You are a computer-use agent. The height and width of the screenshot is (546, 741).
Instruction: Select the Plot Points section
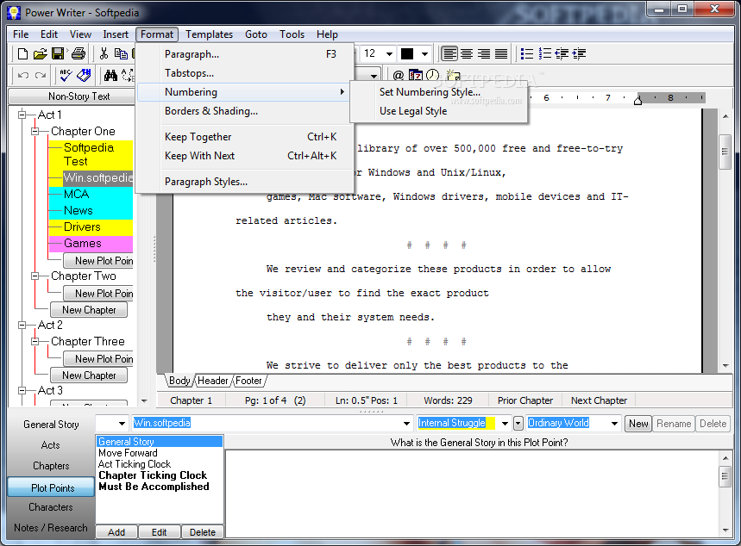coord(52,488)
